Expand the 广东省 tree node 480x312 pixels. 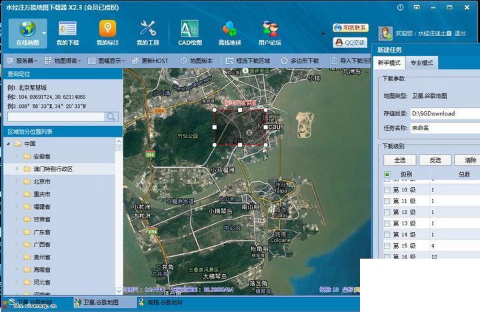[x=17, y=232]
